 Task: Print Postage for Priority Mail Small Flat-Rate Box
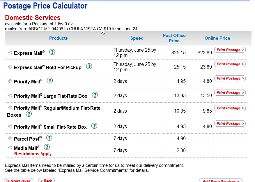230,124
